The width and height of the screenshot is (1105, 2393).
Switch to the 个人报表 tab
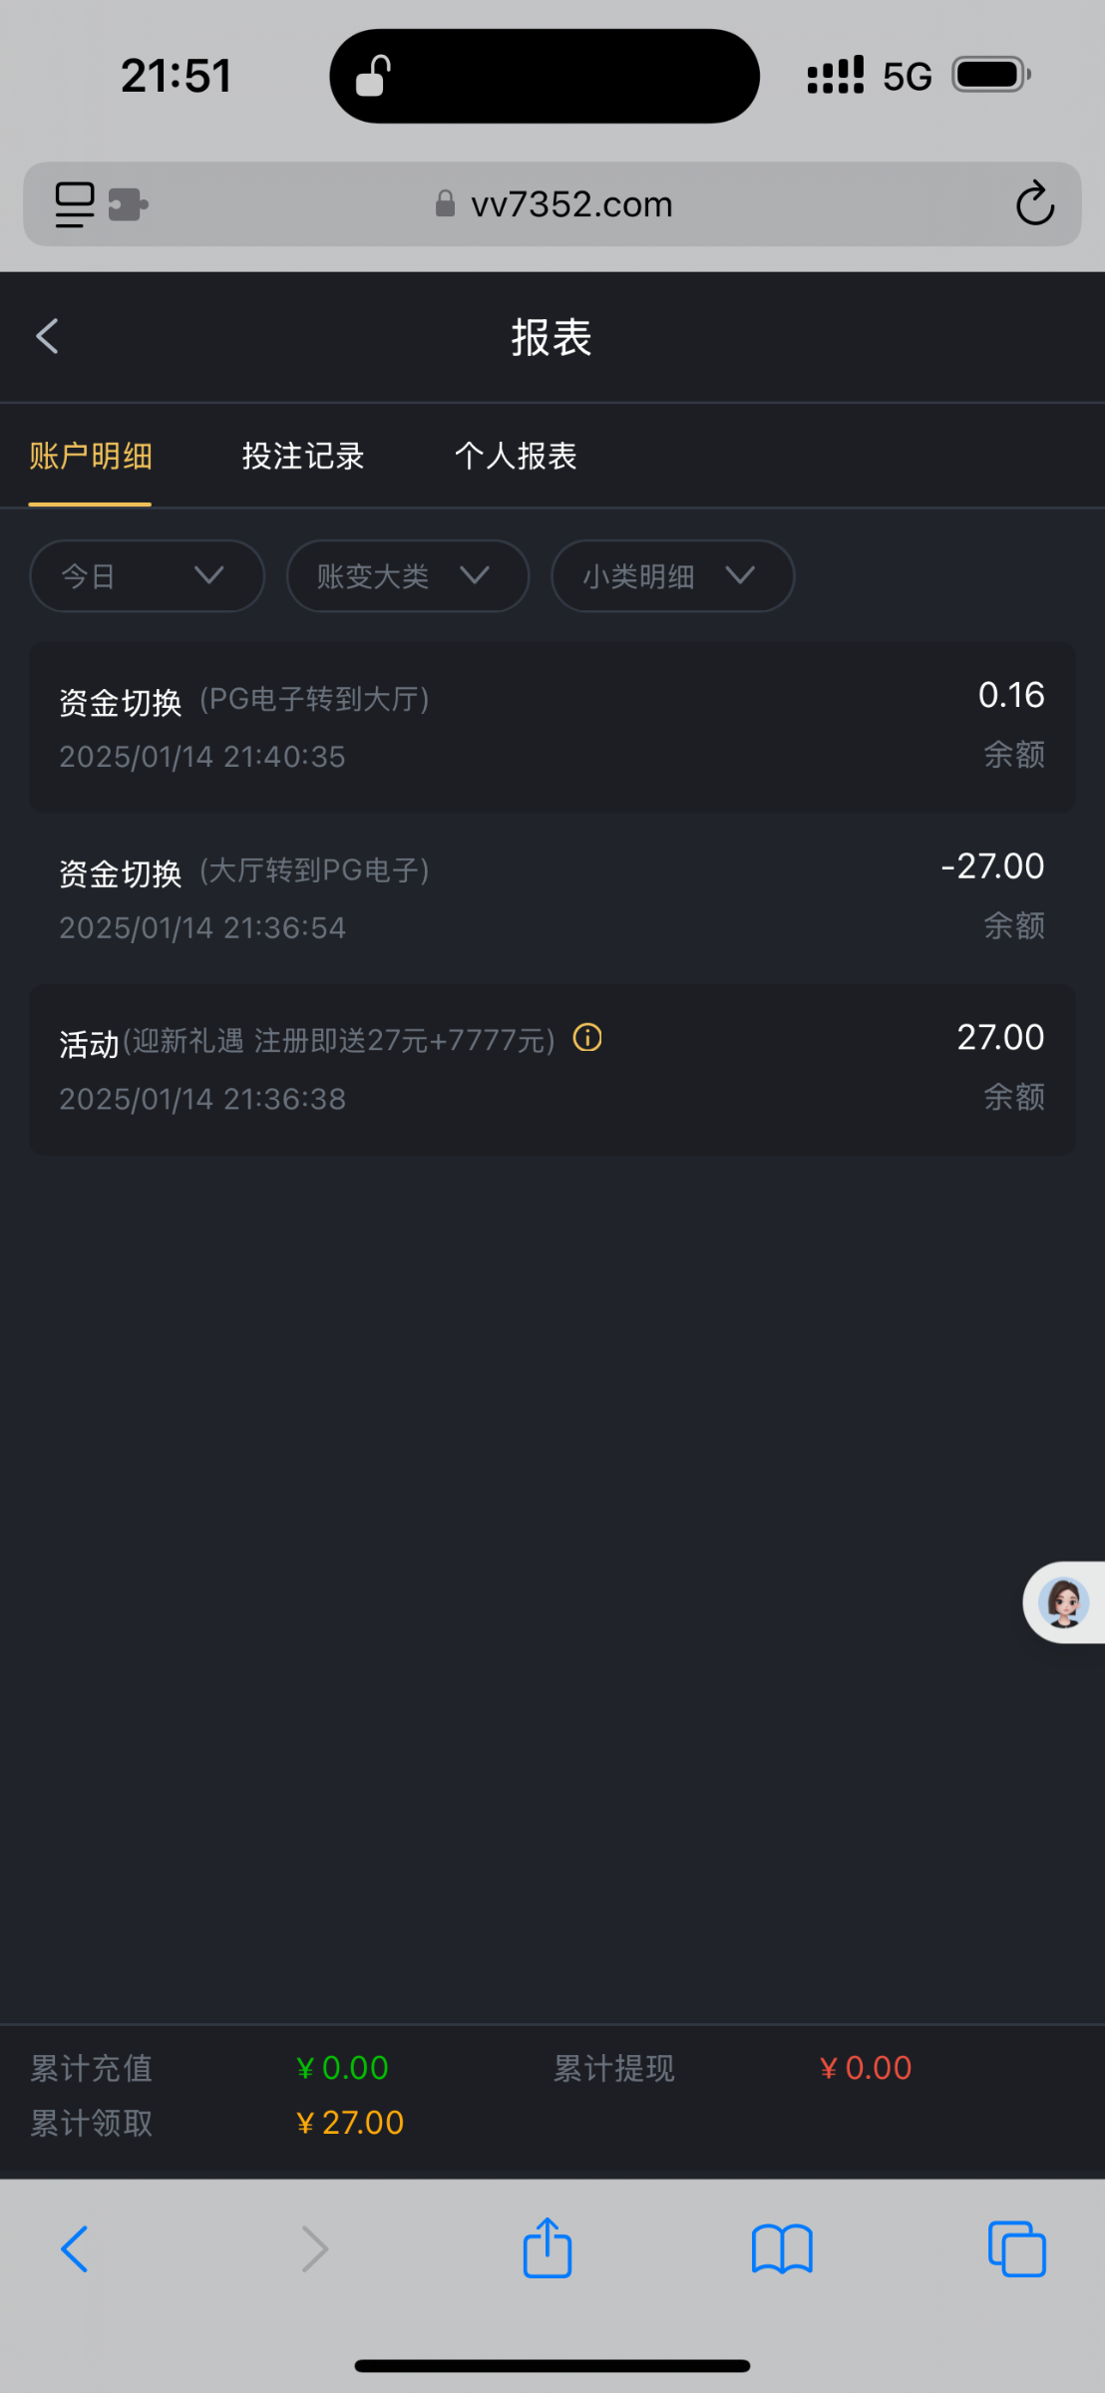click(x=516, y=456)
